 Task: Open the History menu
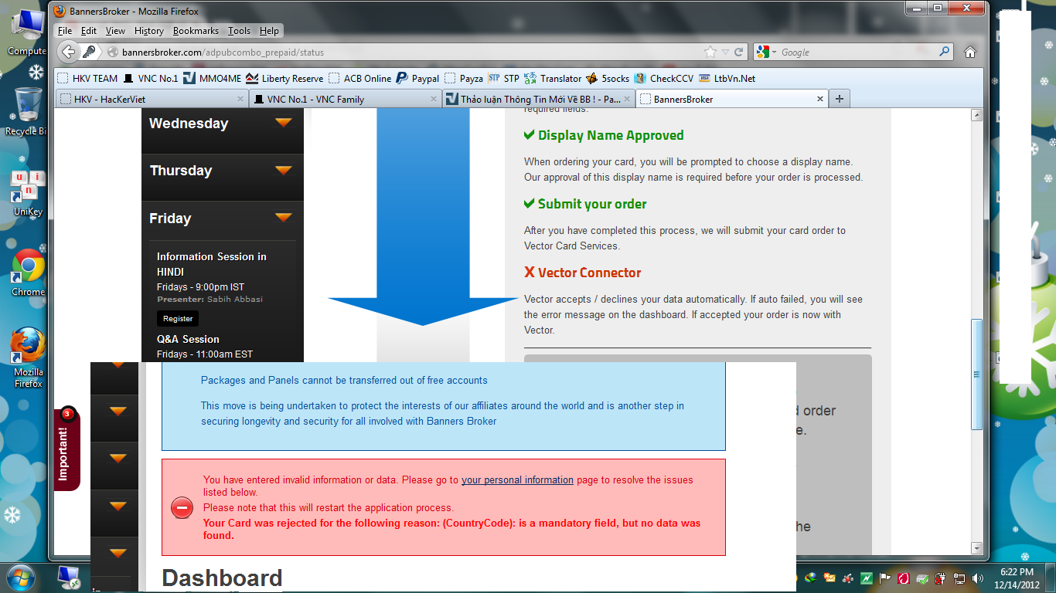click(149, 31)
